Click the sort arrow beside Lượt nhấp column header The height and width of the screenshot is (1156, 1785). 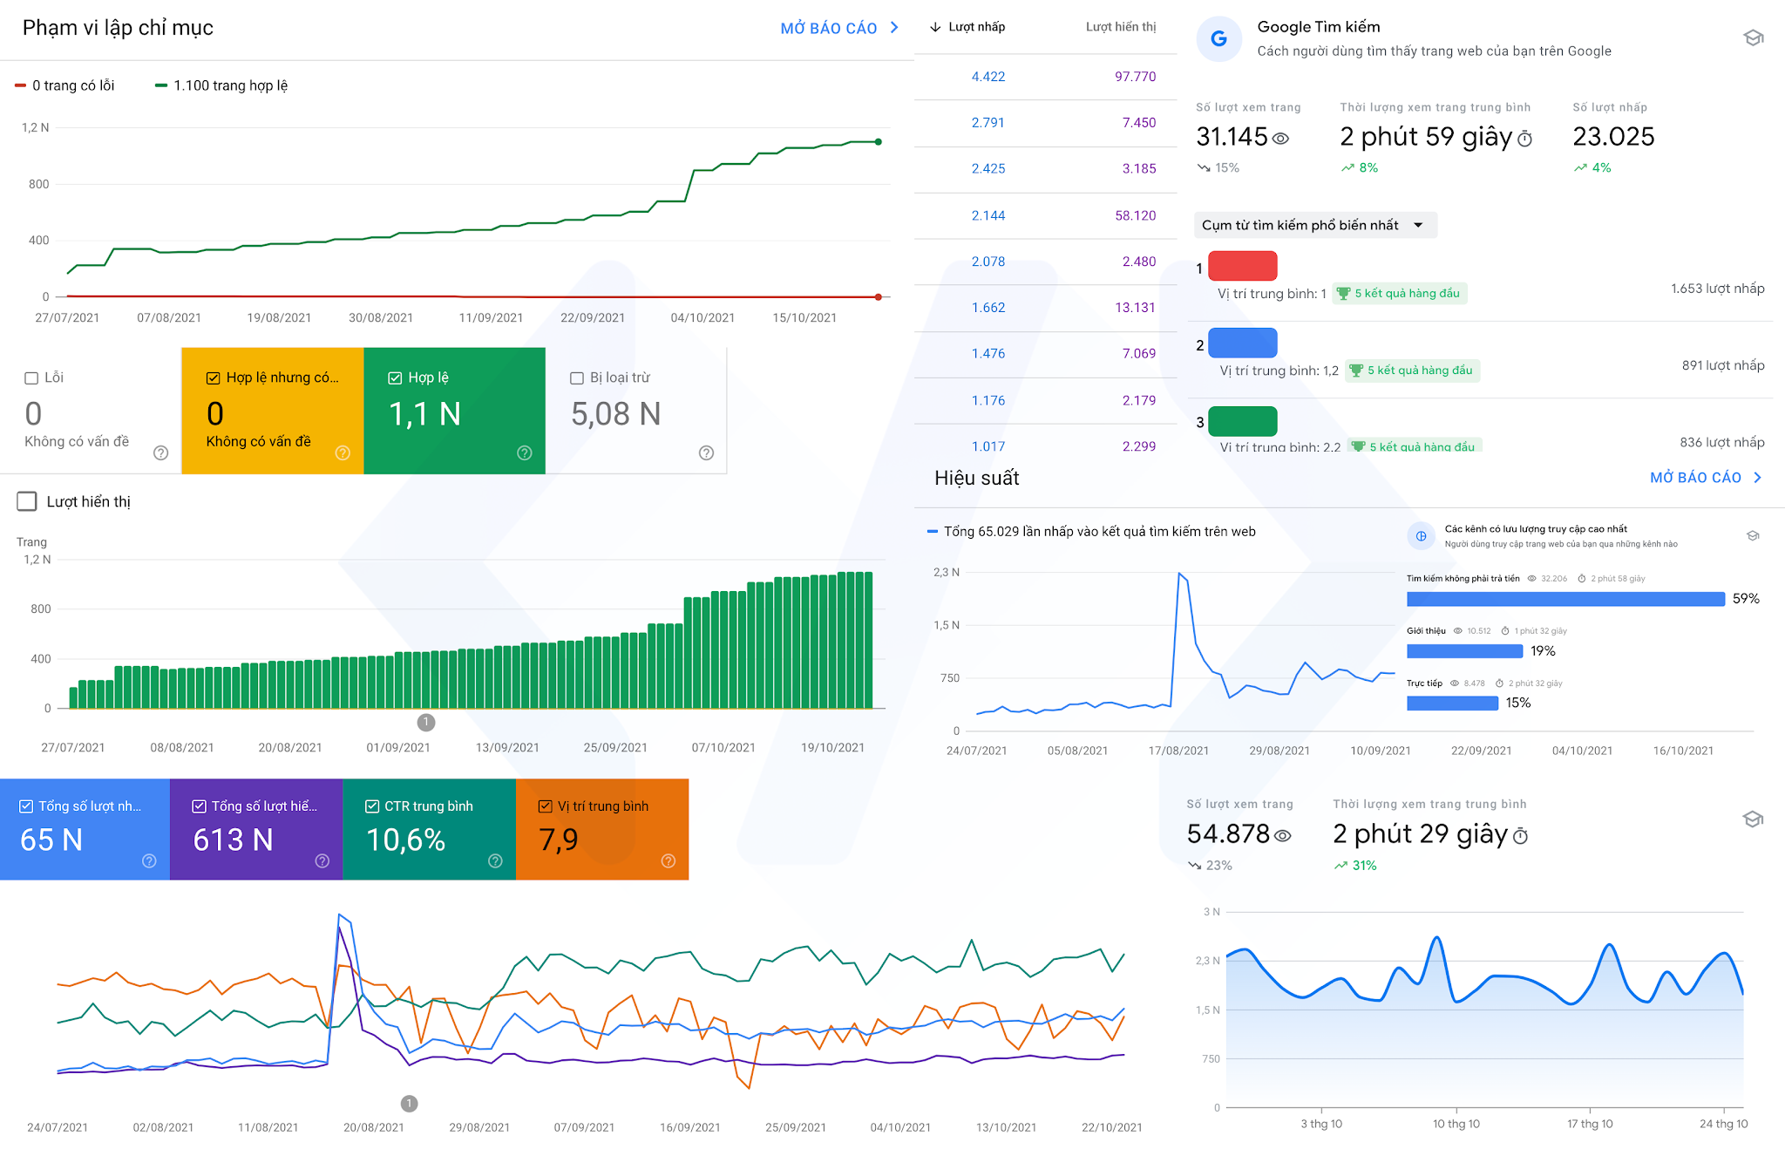point(934,27)
